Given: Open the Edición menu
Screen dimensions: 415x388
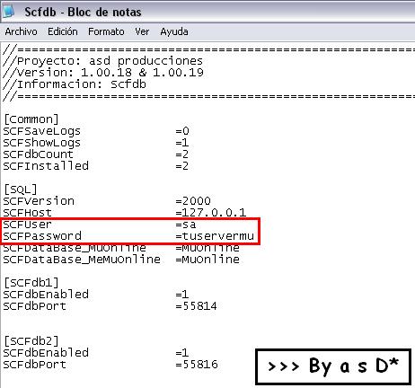Looking at the screenshot, I should tap(63, 31).
